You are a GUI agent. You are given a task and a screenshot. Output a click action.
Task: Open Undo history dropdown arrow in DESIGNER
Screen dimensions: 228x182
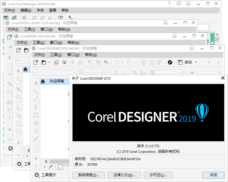tap(122, 62)
